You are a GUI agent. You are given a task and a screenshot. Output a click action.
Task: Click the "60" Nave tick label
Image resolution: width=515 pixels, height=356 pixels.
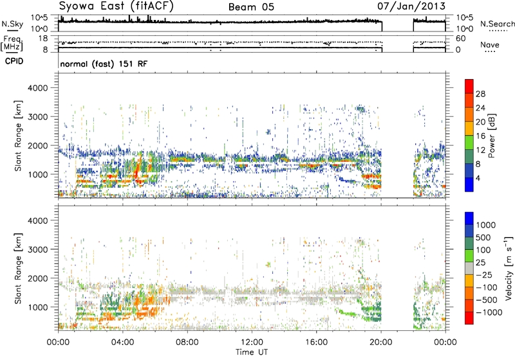pos(461,39)
